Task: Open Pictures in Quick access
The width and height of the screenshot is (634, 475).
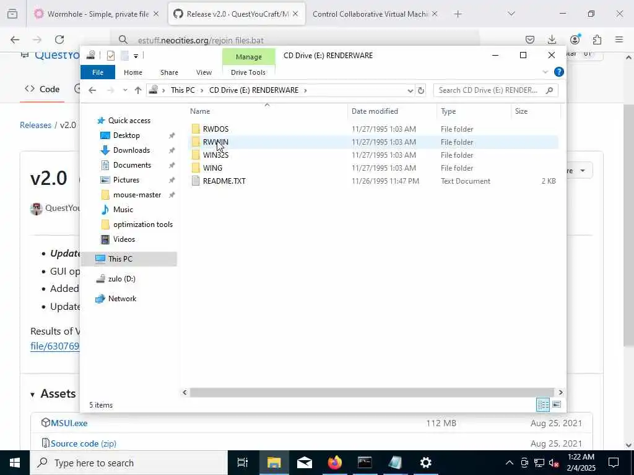Action: [x=126, y=180]
